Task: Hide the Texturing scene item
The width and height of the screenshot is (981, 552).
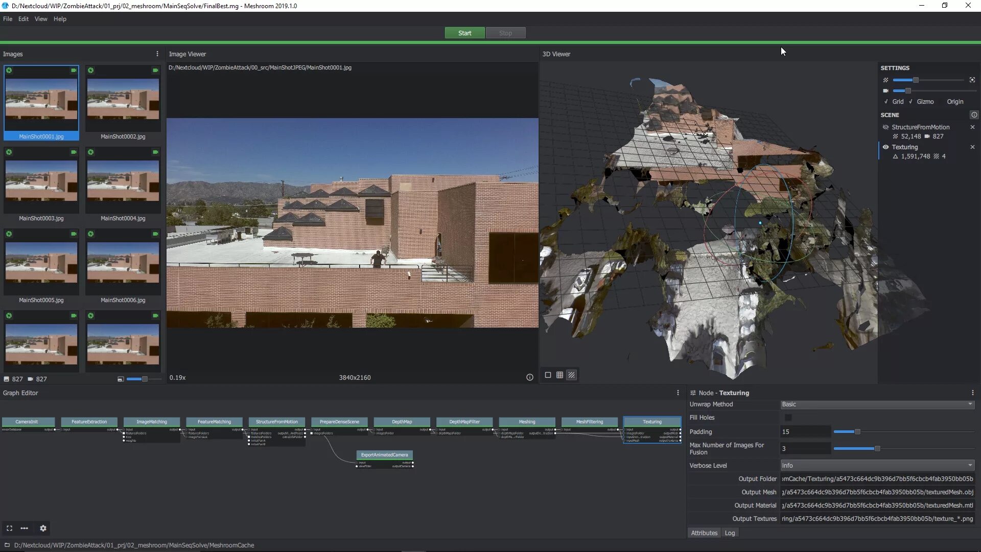Action: (x=885, y=147)
